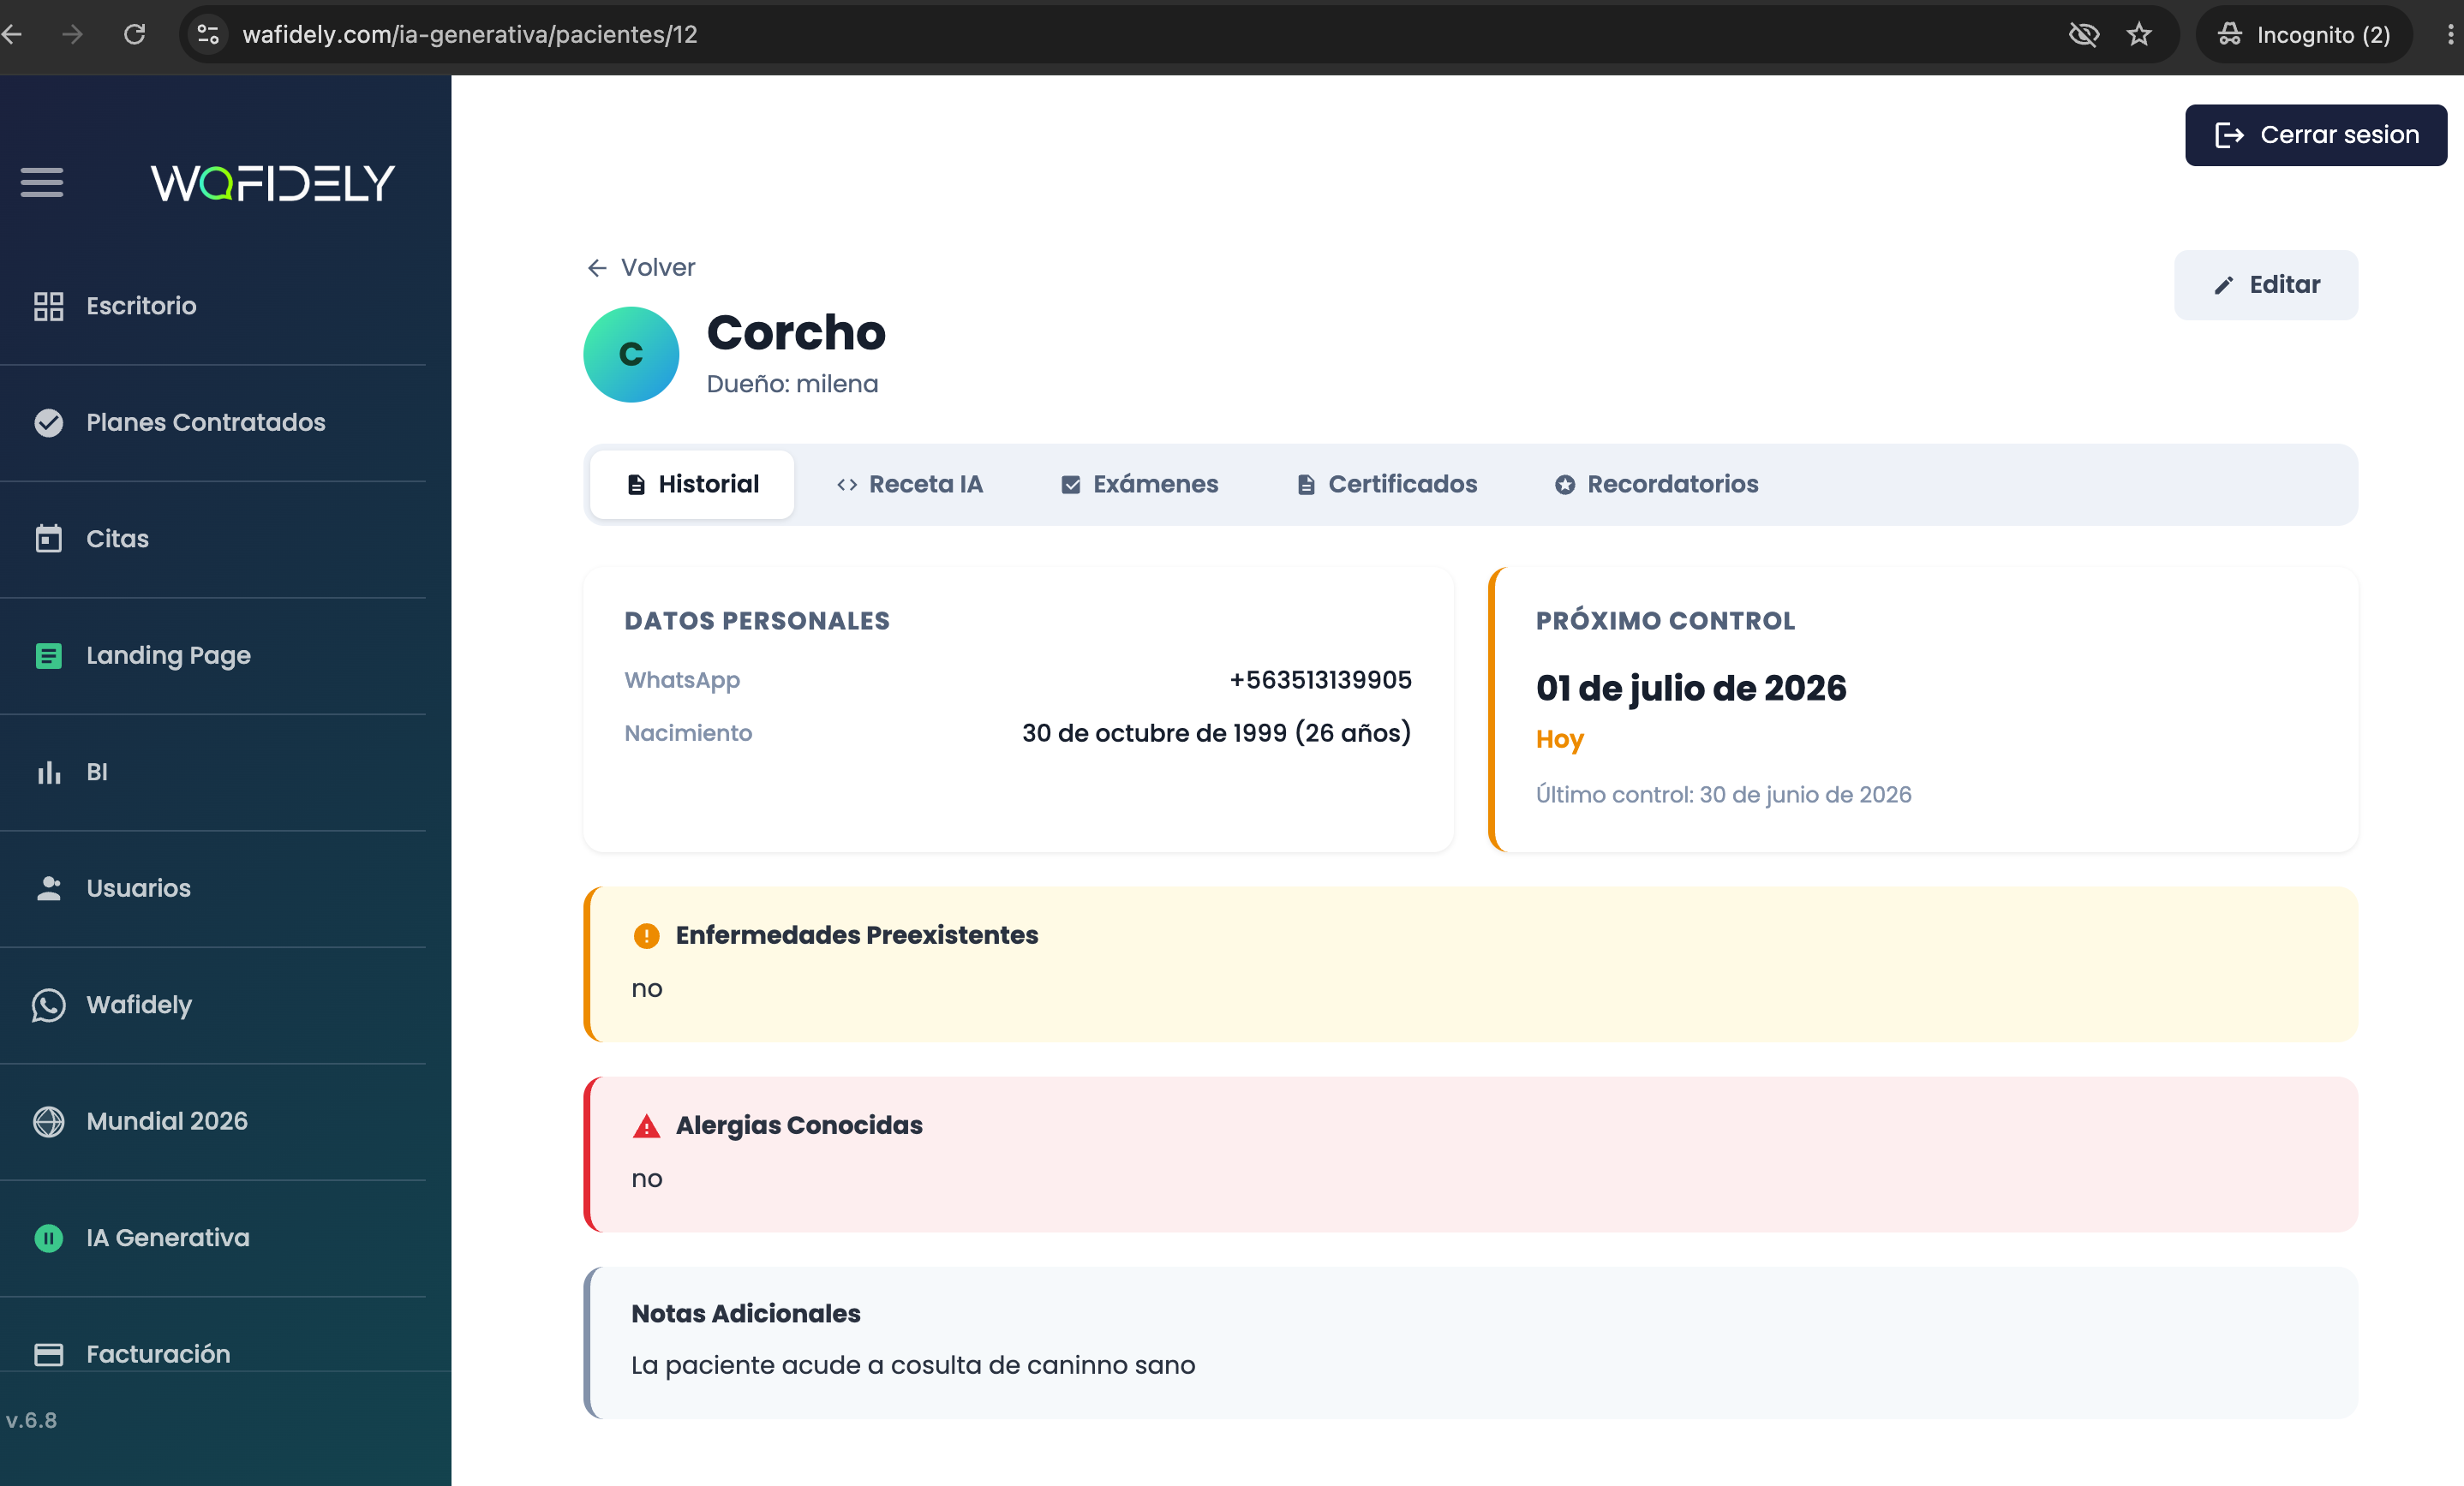
Task: Click the Usuarios person icon
Action: click(x=48, y=888)
